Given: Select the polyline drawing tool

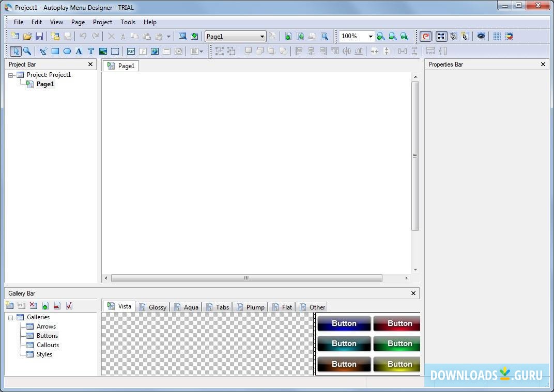Looking at the screenshot, I should coord(43,51).
